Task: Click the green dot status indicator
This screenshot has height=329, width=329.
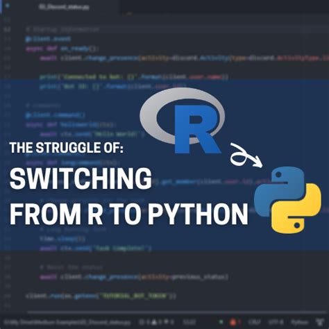Action: 221,321
